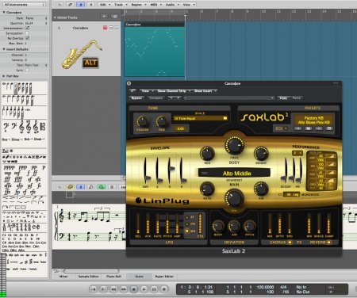
Task: Toggle the No Overlap checkbox
Action: [27, 38]
